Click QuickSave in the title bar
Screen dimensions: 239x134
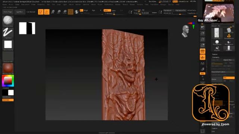152,1
